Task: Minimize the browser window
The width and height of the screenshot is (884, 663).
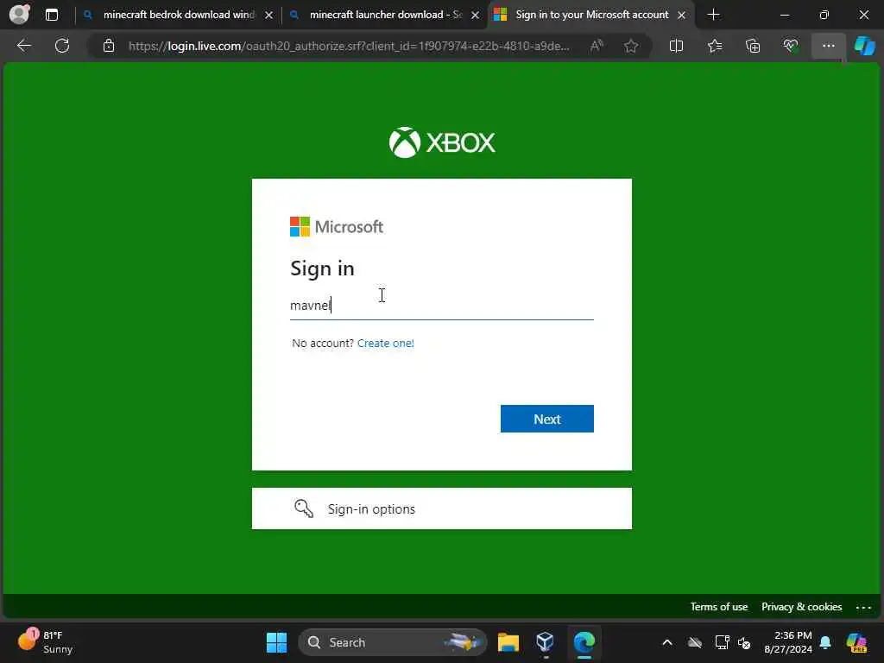Action: click(x=784, y=15)
